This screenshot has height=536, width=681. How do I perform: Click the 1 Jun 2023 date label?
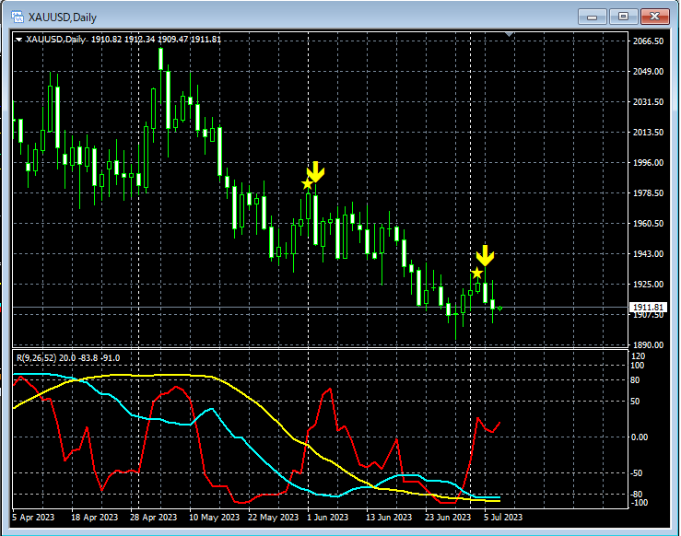point(327,517)
